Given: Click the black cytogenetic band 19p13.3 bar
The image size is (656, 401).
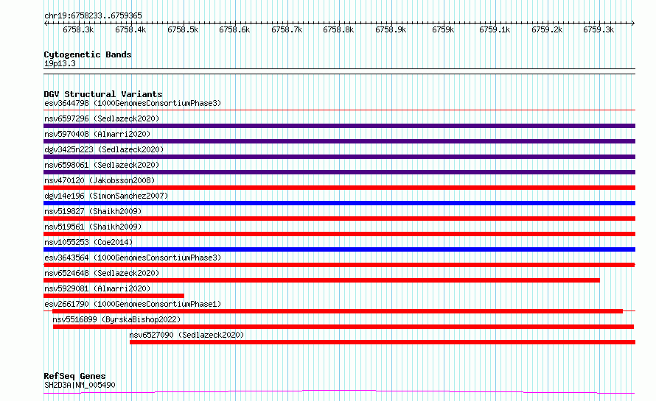Looking at the screenshot, I should 339,71.
